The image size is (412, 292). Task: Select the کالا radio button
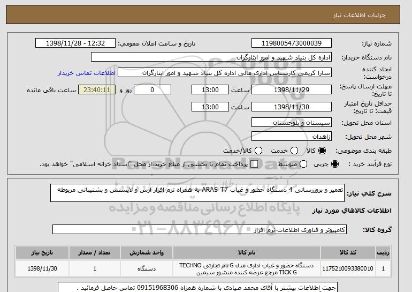point(322,151)
